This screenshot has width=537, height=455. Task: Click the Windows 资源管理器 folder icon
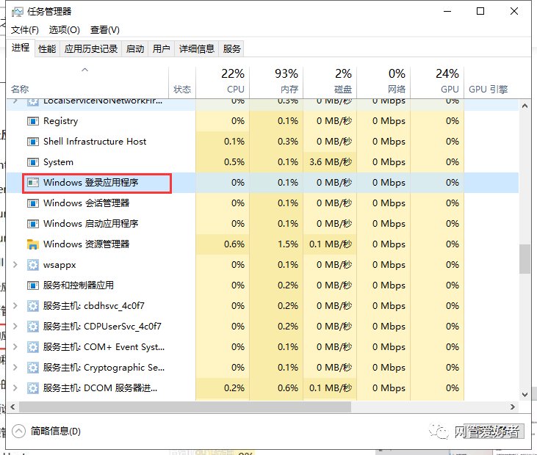click(x=33, y=244)
